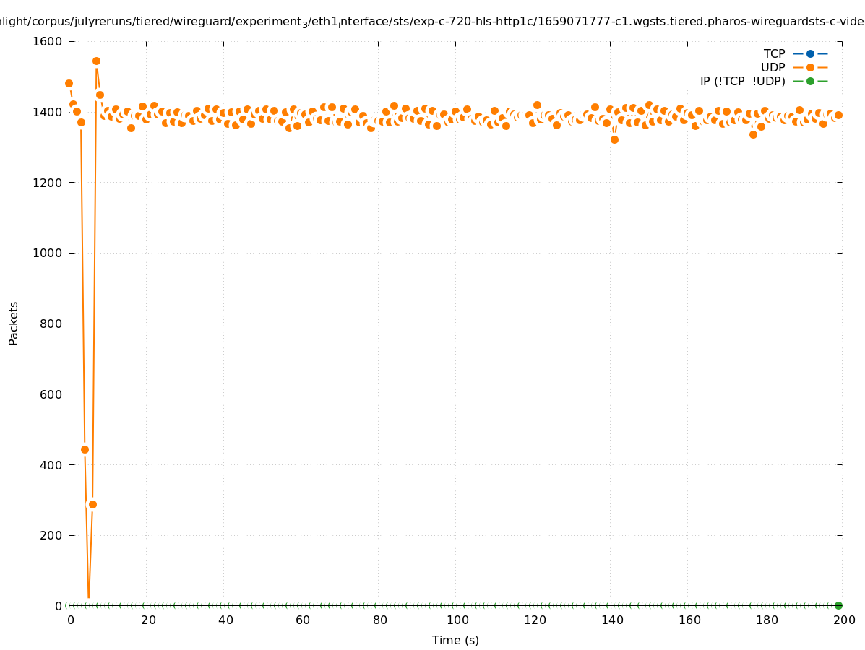Click the first UDP point at time zero
This screenshot has width=865, height=650.
click(69, 84)
